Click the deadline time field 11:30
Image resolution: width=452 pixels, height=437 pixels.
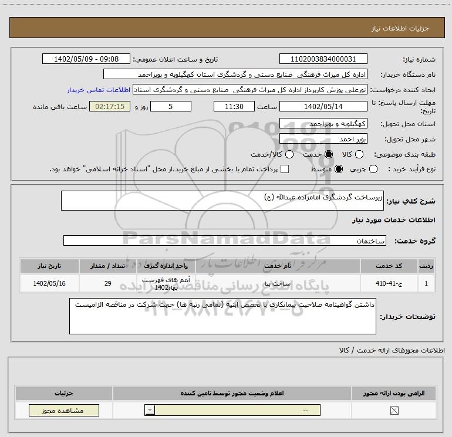[x=234, y=107]
